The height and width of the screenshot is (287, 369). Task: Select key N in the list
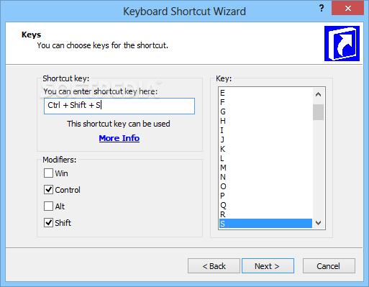(265, 177)
